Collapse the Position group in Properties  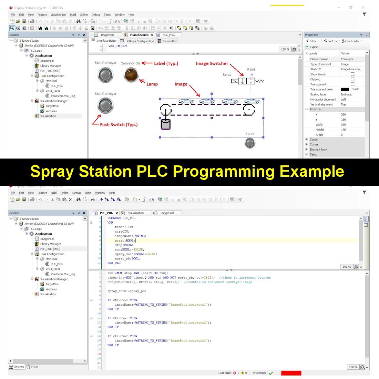tap(306, 109)
